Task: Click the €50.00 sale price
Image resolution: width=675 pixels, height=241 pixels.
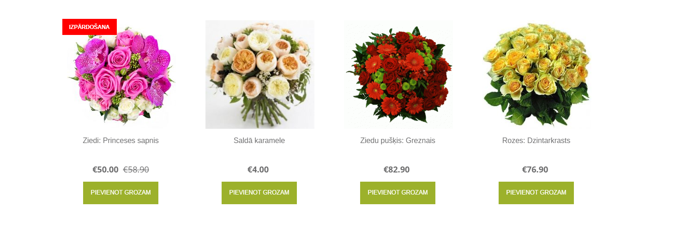Action: [106, 170]
